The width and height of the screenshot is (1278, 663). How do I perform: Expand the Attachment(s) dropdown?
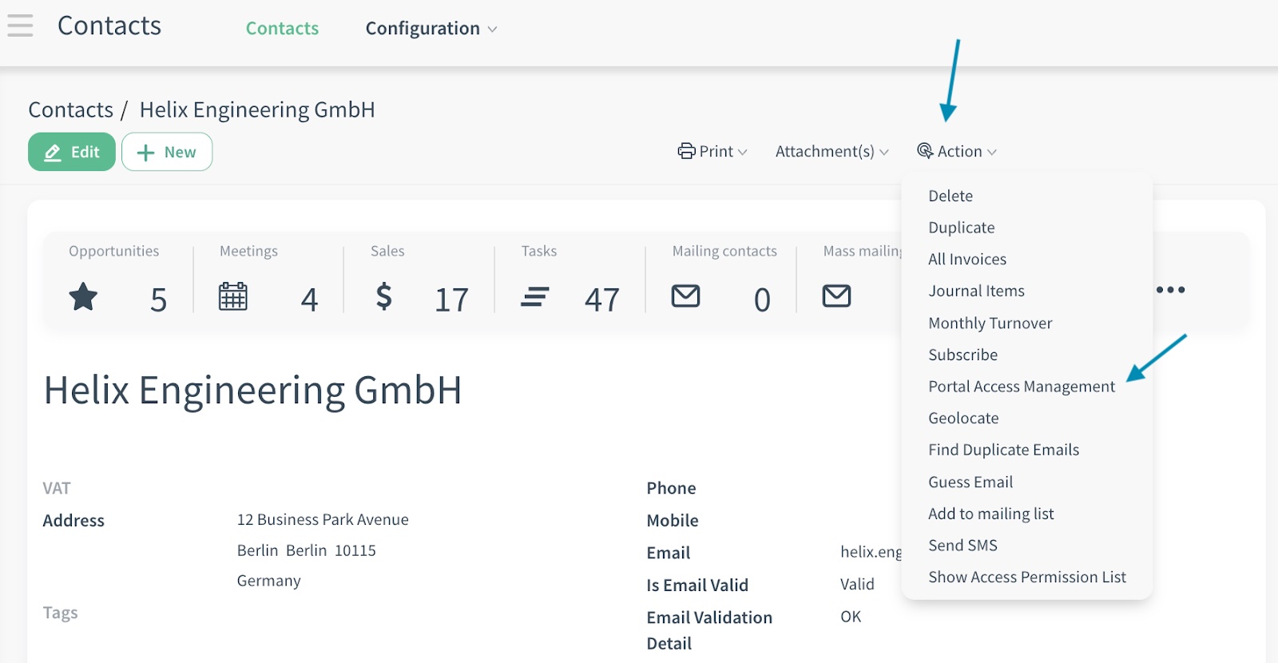(831, 152)
